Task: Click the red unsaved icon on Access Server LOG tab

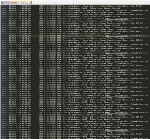Action: tap(12, 3)
